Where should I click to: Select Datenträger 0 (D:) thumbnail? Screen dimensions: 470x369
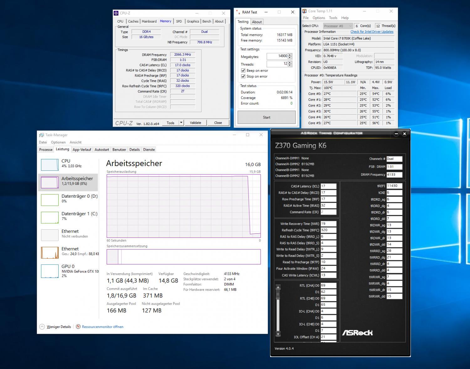click(x=50, y=200)
